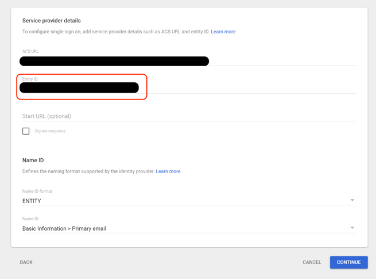Select the ENTITY value in Name ID format

[x=32, y=201]
